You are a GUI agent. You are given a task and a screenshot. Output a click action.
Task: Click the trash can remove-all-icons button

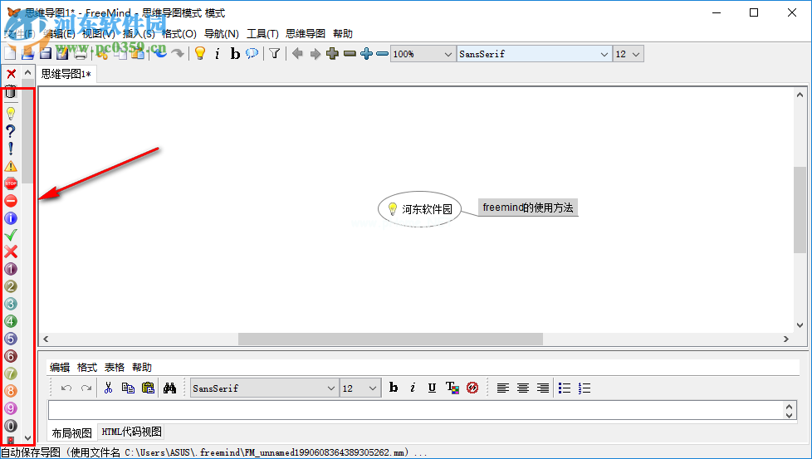pyautogui.click(x=11, y=91)
